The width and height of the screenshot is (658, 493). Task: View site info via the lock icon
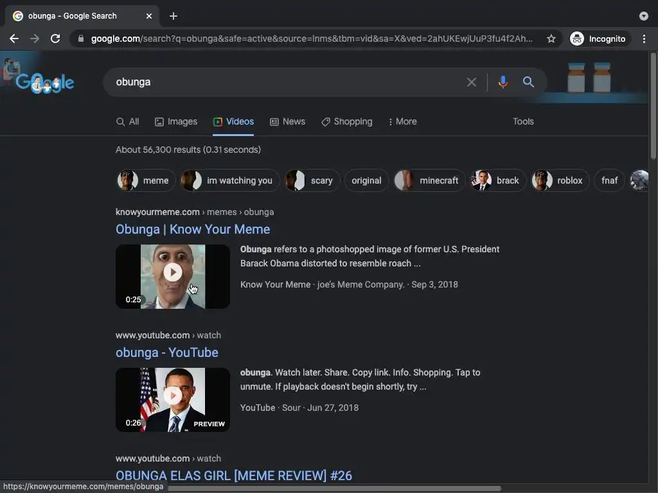coord(81,39)
